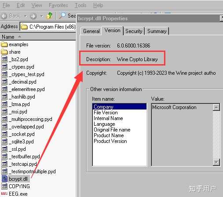223x197 pixels.
Task: Click the bcrypt.dll file icon
Action: 4,179
